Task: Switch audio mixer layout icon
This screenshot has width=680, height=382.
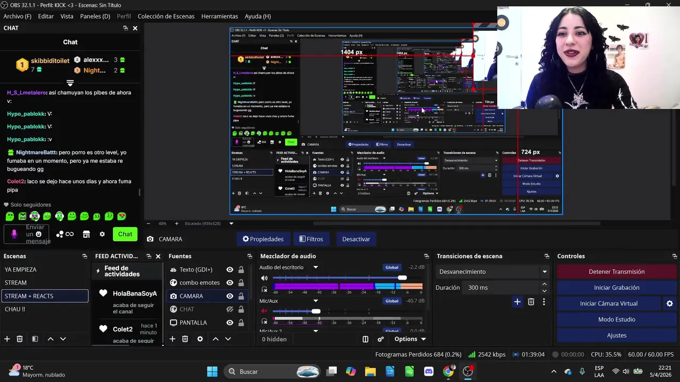Action: tap(365, 339)
